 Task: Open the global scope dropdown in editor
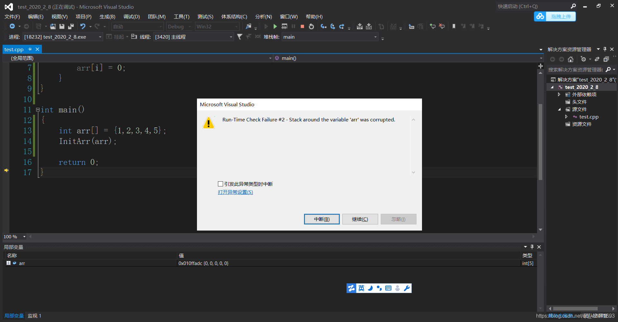click(x=138, y=58)
